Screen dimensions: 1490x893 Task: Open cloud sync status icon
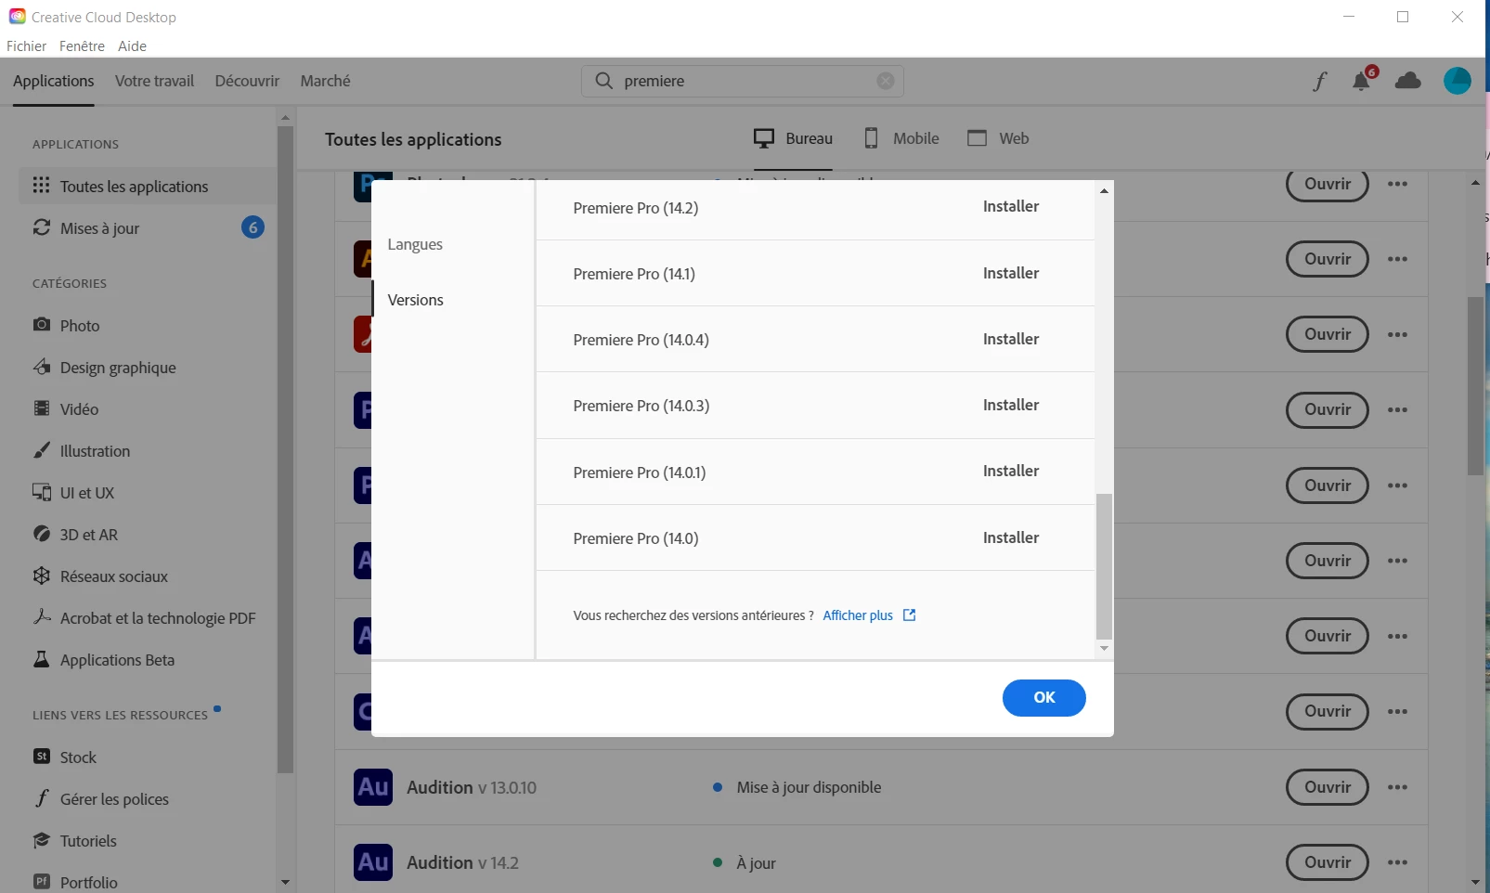(1408, 81)
